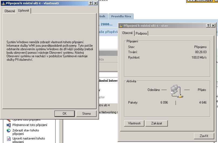Select the Upřesnit tab in properties dialog
218x143 pixels.
pyautogui.click(x=23, y=11)
